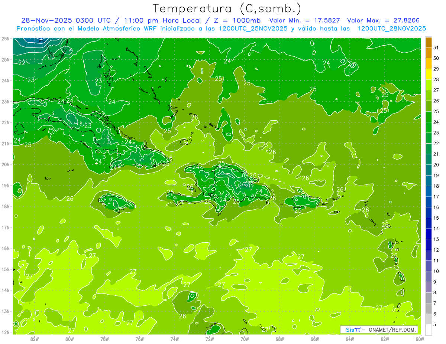Click the colorbar value label 17
This screenshot has height=344, width=446.
click(436, 197)
